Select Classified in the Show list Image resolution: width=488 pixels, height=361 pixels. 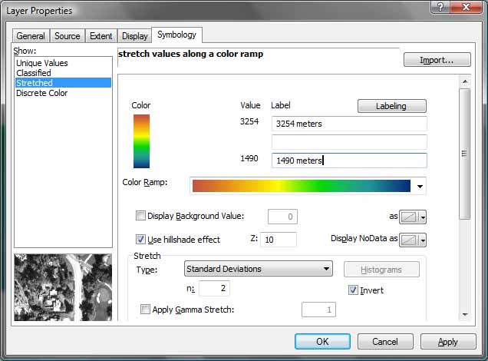point(33,73)
